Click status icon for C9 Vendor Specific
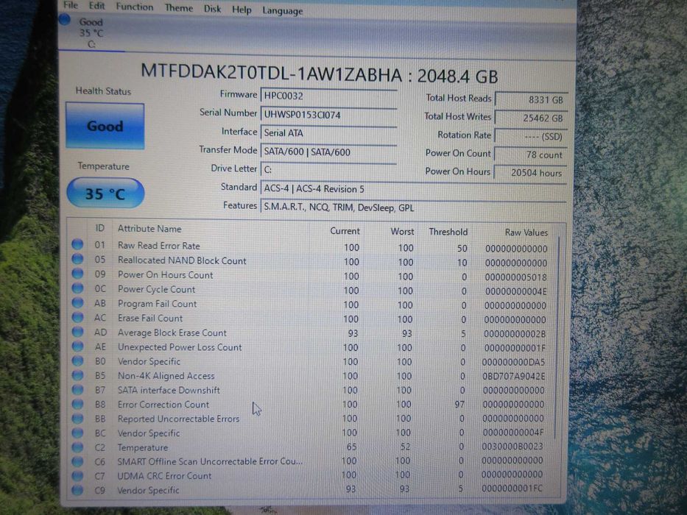The width and height of the screenshot is (687, 515). tap(77, 489)
